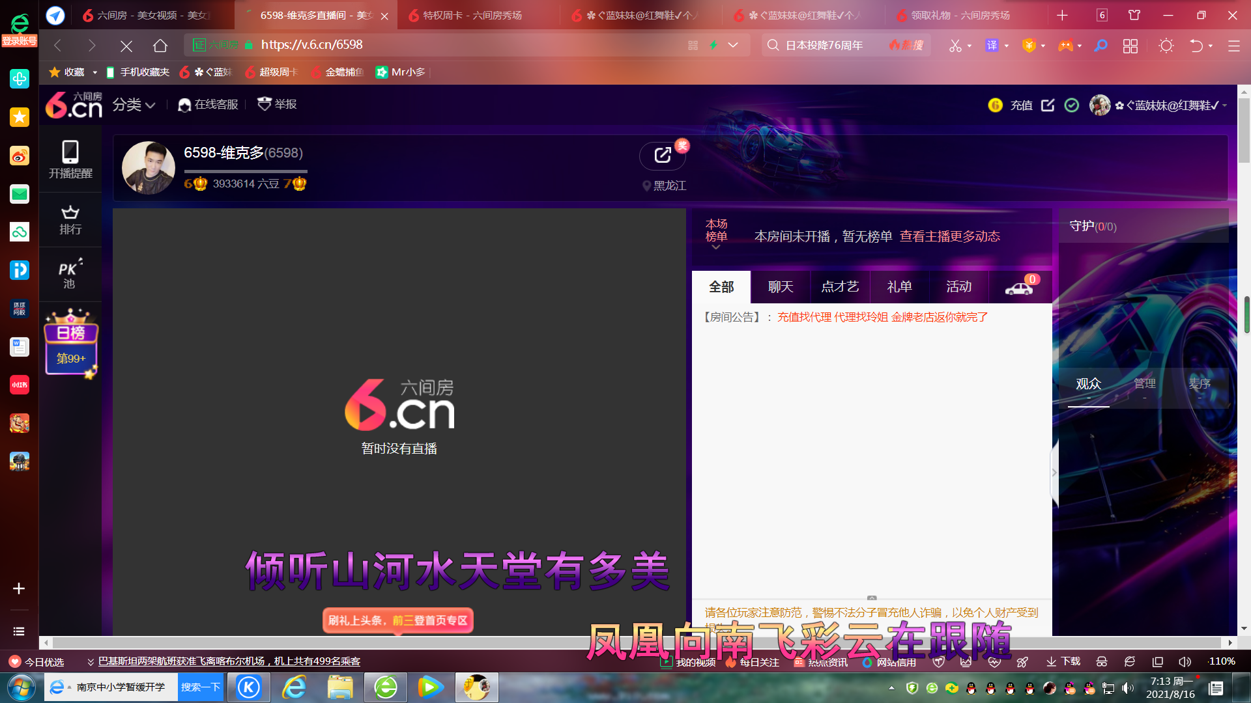Expand the user account dropdown arrow

[x=1225, y=105]
